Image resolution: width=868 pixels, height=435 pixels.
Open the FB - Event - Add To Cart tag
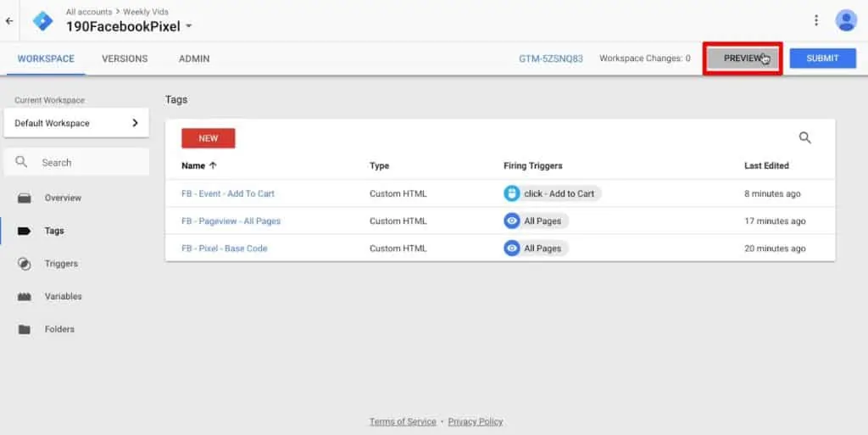[228, 193]
